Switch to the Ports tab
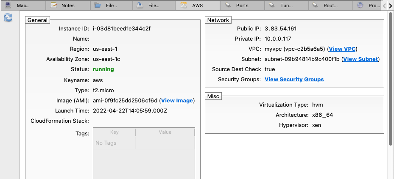Screen dimensions: 394x179 pos(242,6)
